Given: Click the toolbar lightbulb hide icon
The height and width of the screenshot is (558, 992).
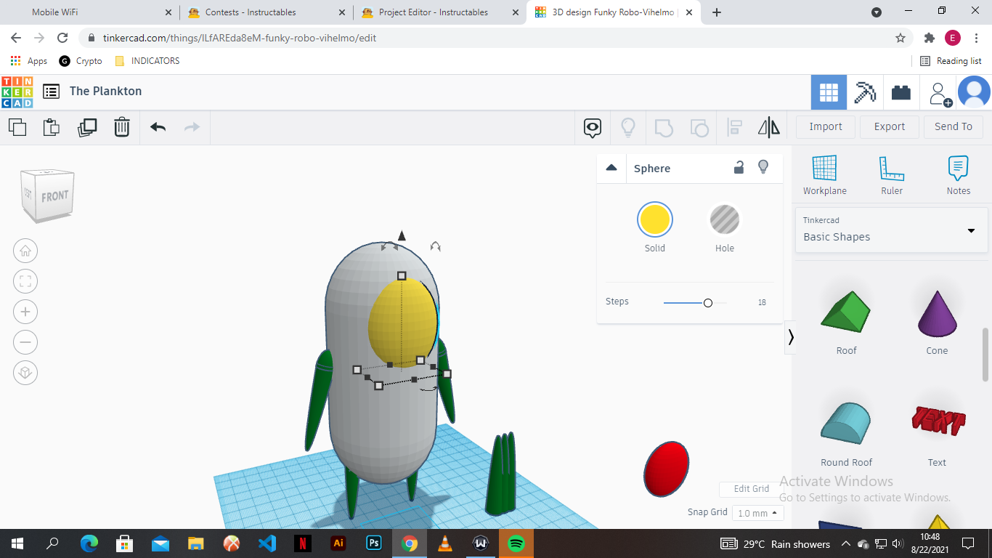Looking at the screenshot, I should coord(628,128).
